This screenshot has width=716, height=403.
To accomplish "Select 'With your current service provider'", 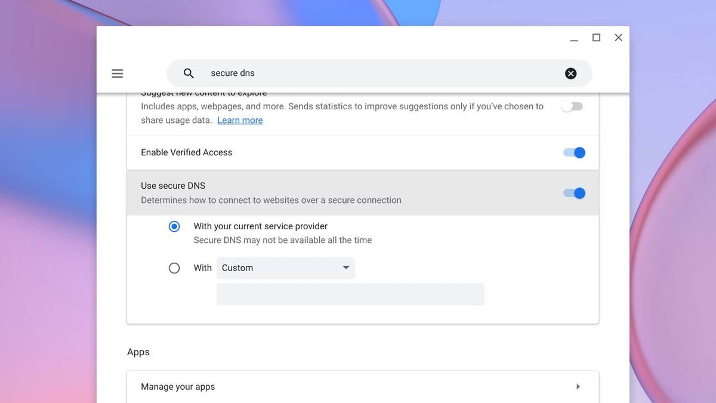I will tap(174, 226).
